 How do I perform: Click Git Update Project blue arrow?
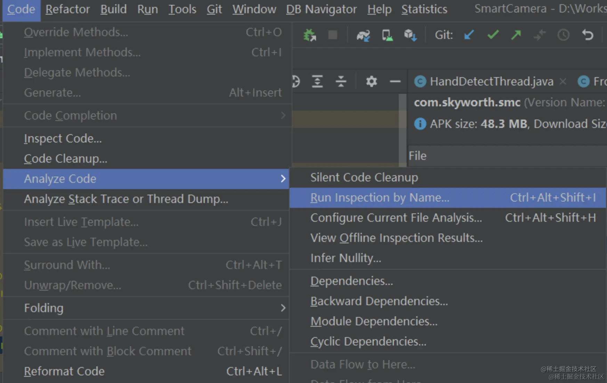tap(469, 35)
